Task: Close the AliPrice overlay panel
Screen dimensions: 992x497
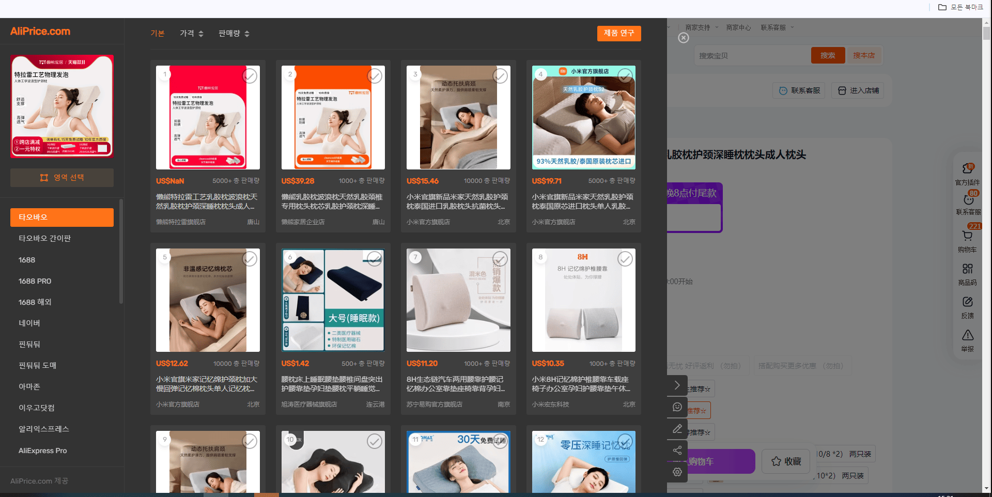Action: click(x=683, y=38)
